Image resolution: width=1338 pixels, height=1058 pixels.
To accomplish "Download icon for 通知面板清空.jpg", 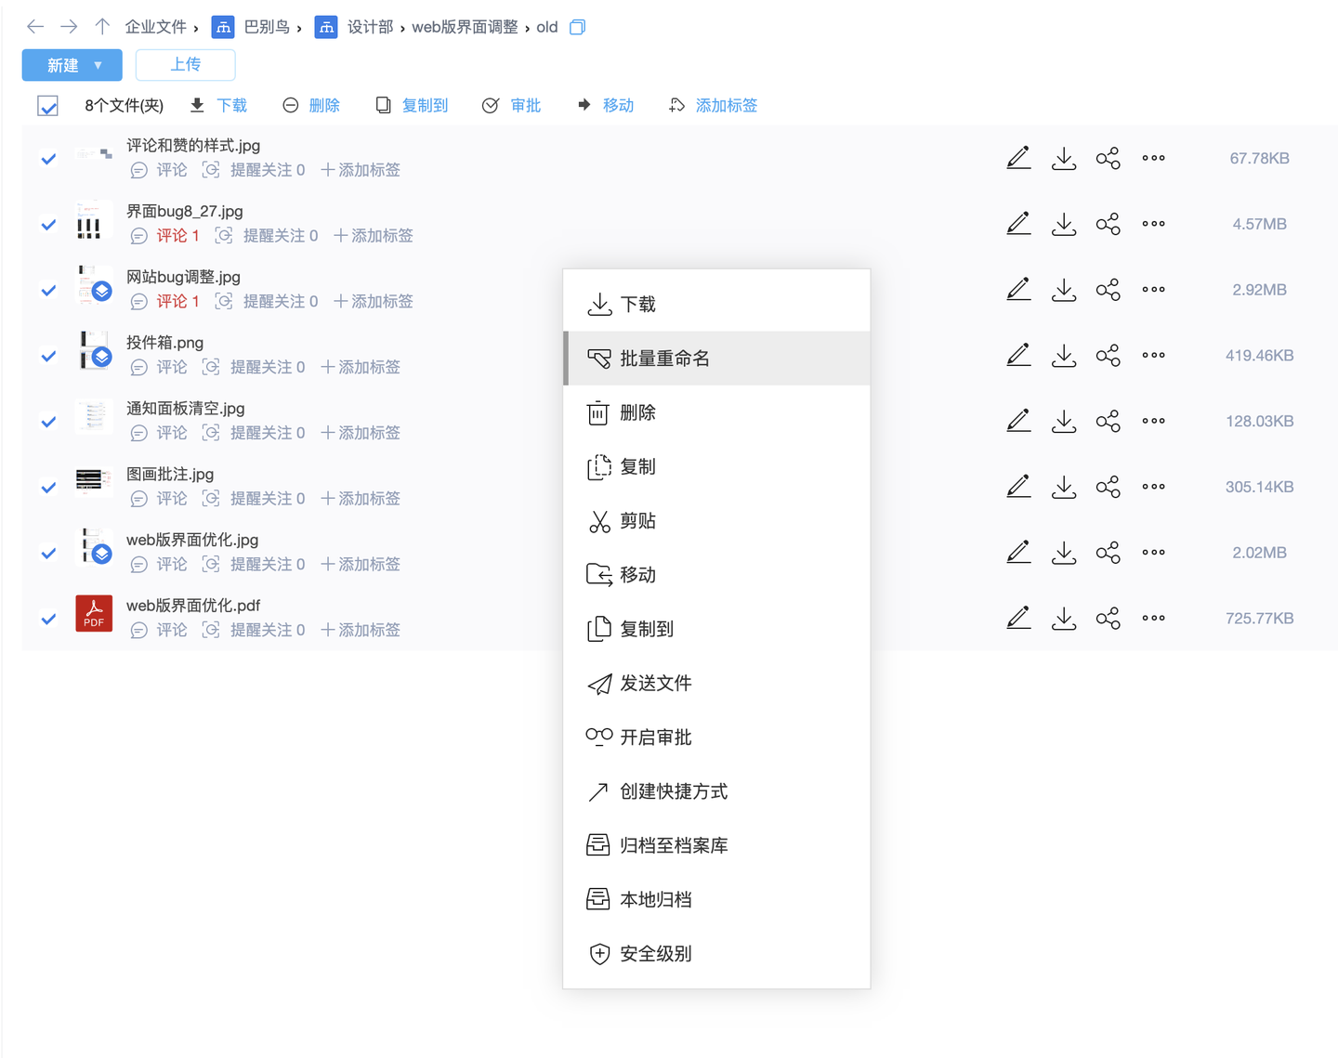I will coord(1064,421).
